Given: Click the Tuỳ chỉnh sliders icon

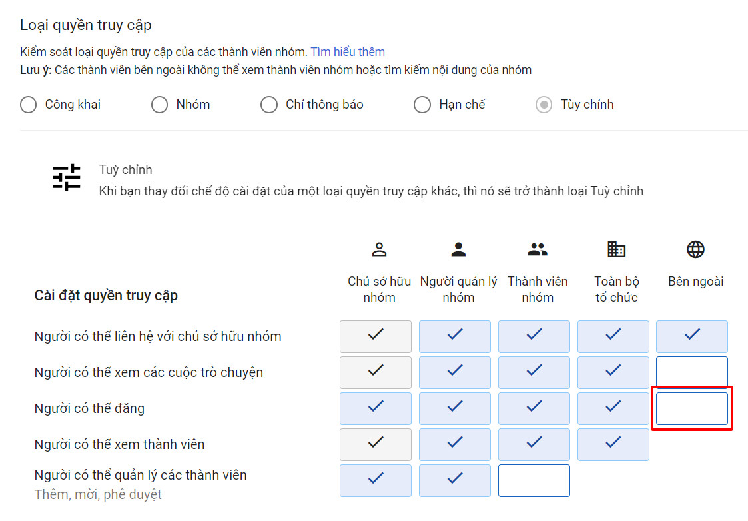Looking at the screenshot, I should [x=66, y=177].
